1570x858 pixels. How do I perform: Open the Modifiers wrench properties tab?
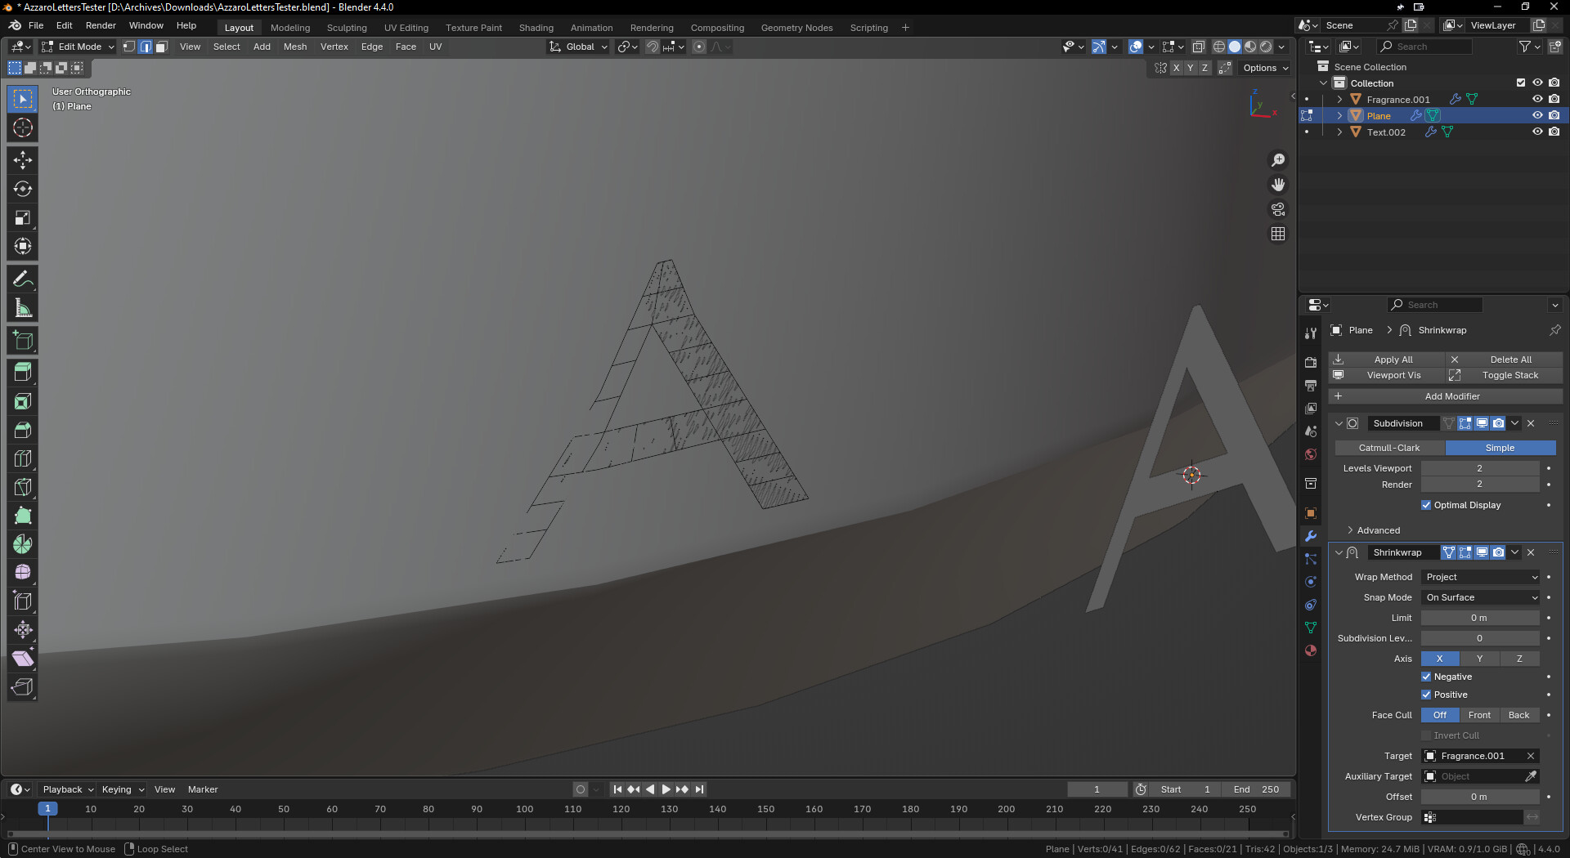pos(1311,537)
